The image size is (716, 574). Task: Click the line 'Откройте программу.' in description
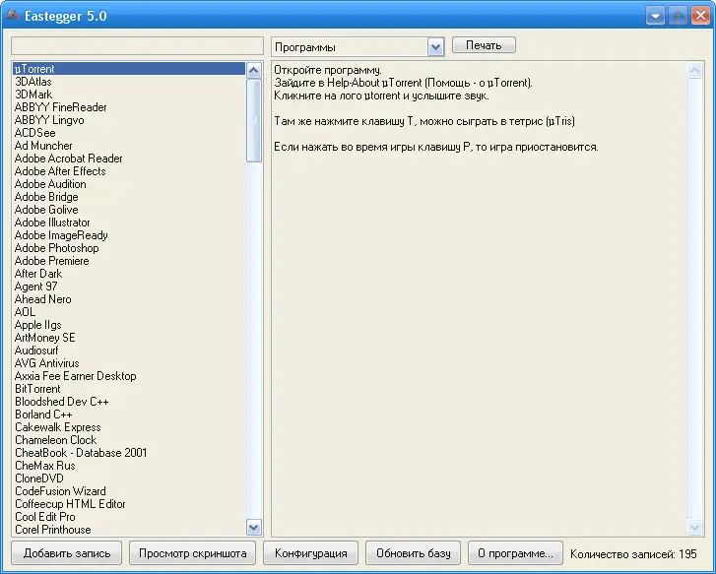[x=327, y=70]
